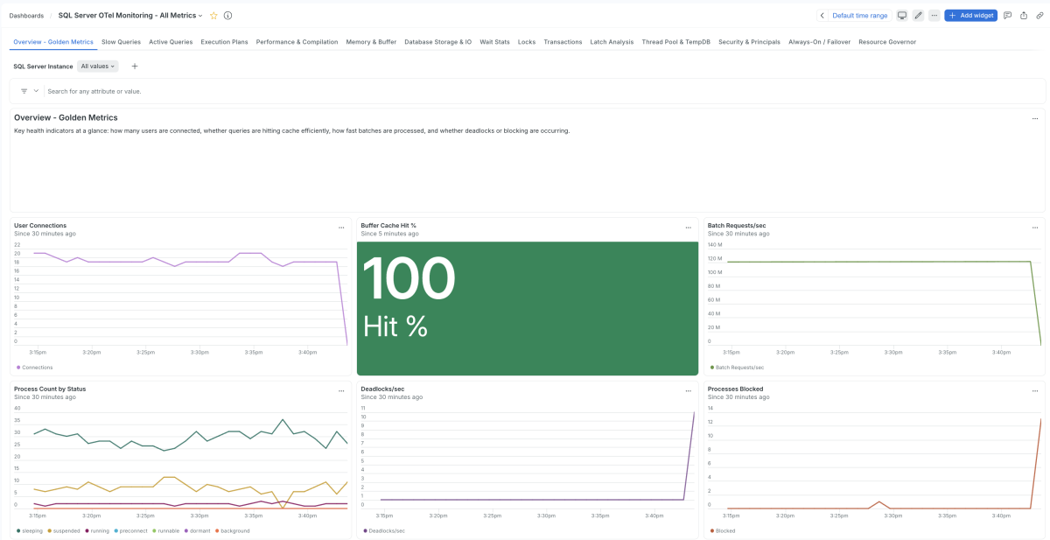Edit dashboard using the pencil icon
Image resolution: width=1050 pixels, height=540 pixels.
click(918, 16)
